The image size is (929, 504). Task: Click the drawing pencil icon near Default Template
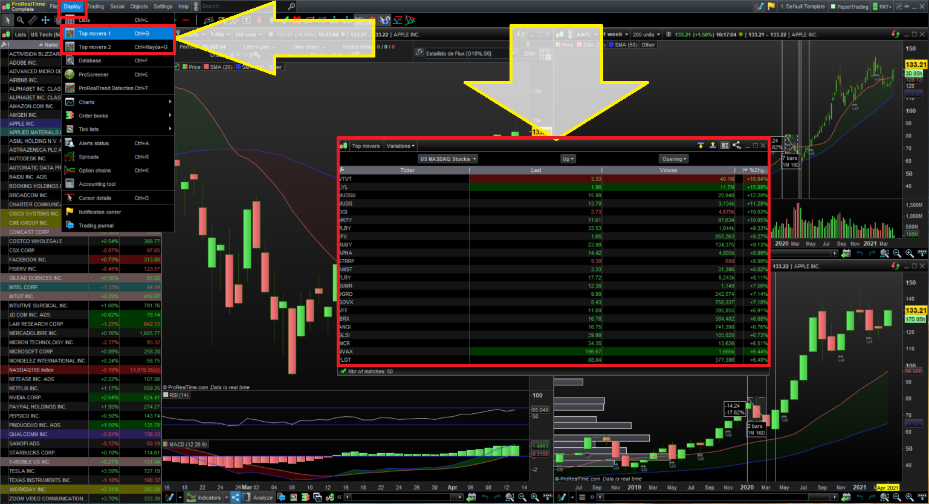pos(759,7)
